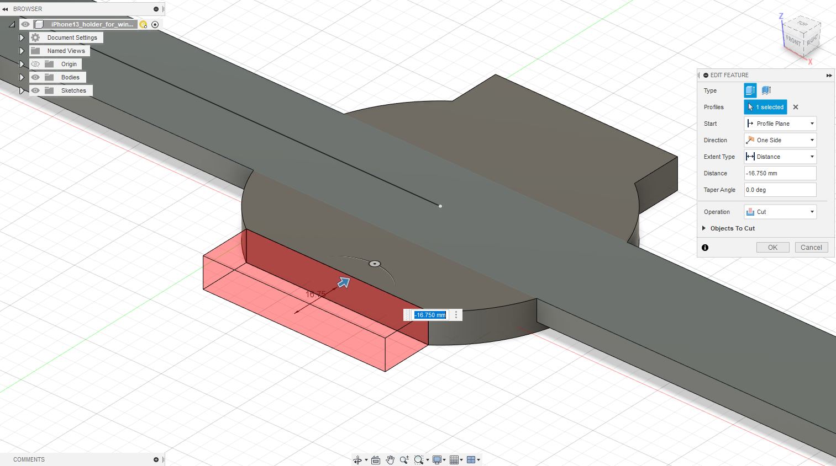
Task: Click the on-canvas -16.750 mm input
Action: [x=430, y=315]
